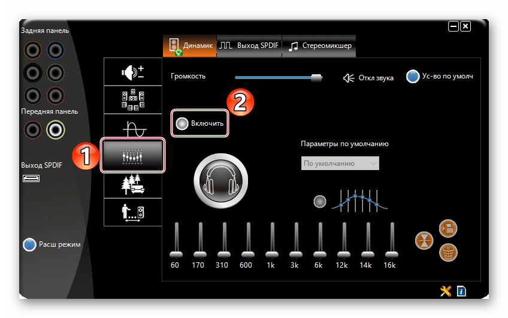The width and height of the screenshot is (508, 318).
Task: Open the room correction section
Action: 133,211
